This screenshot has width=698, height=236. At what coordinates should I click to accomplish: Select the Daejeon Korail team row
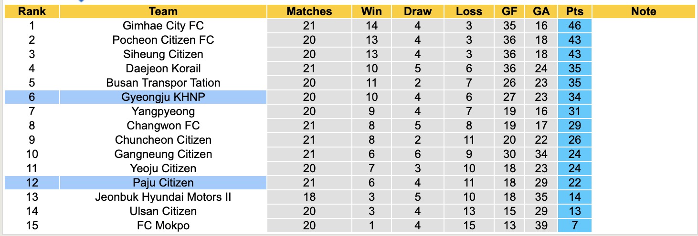(163, 69)
